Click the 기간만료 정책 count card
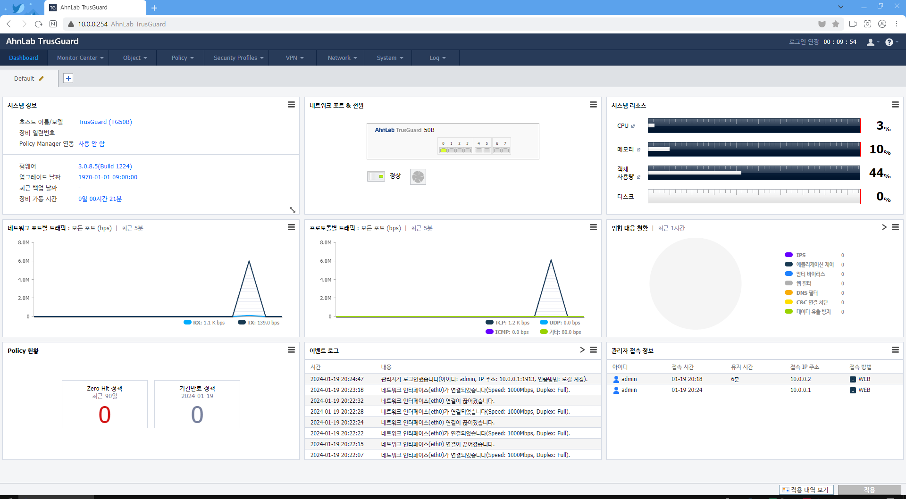 tap(197, 404)
